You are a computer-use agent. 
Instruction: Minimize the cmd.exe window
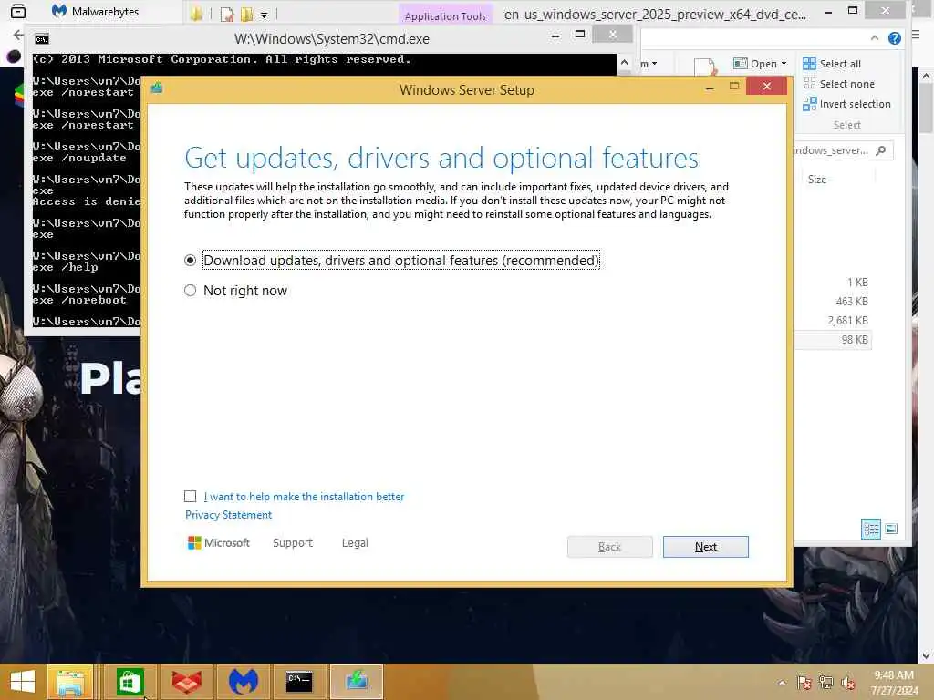[x=555, y=36]
